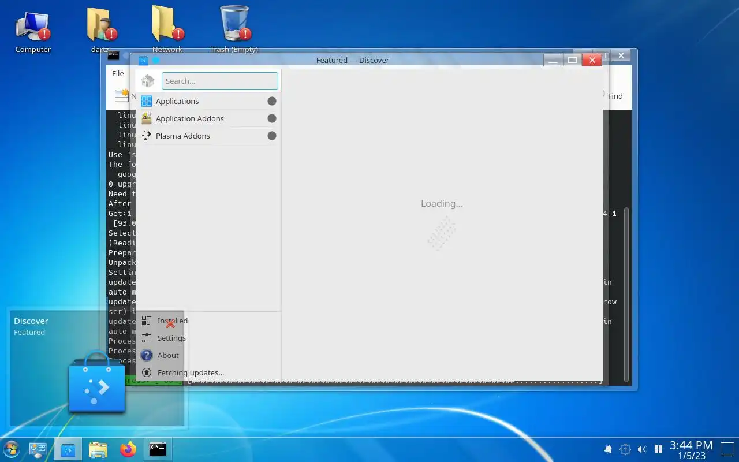Viewport: 739px width, 462px height.
Task: Toggle the pin-on-all-desktops dot in the Discover title bar
Action: pos(155,60)
